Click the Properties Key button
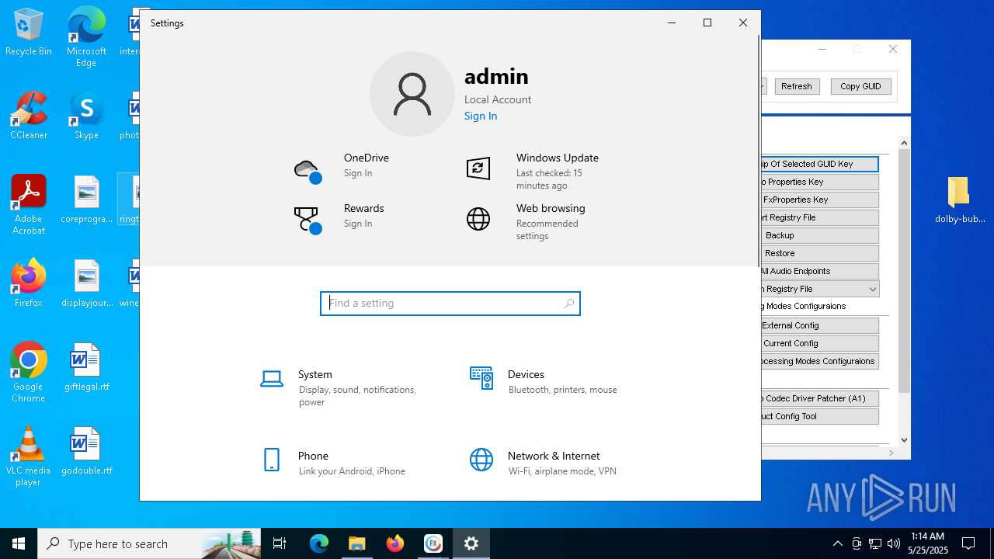 [819, 182]
